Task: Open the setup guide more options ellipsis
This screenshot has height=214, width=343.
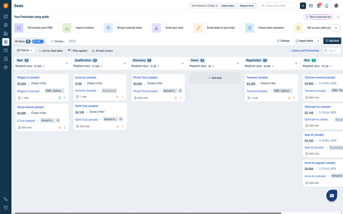Action: (338, 17)
